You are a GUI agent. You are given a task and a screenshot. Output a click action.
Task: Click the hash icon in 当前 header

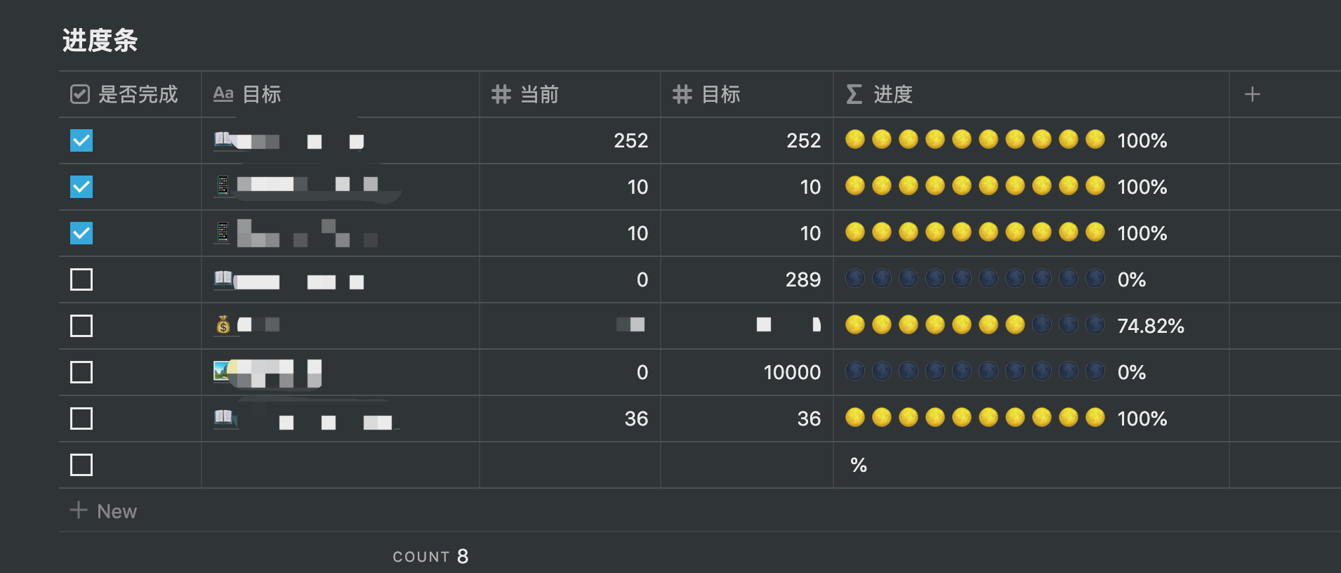pos(501,94)
